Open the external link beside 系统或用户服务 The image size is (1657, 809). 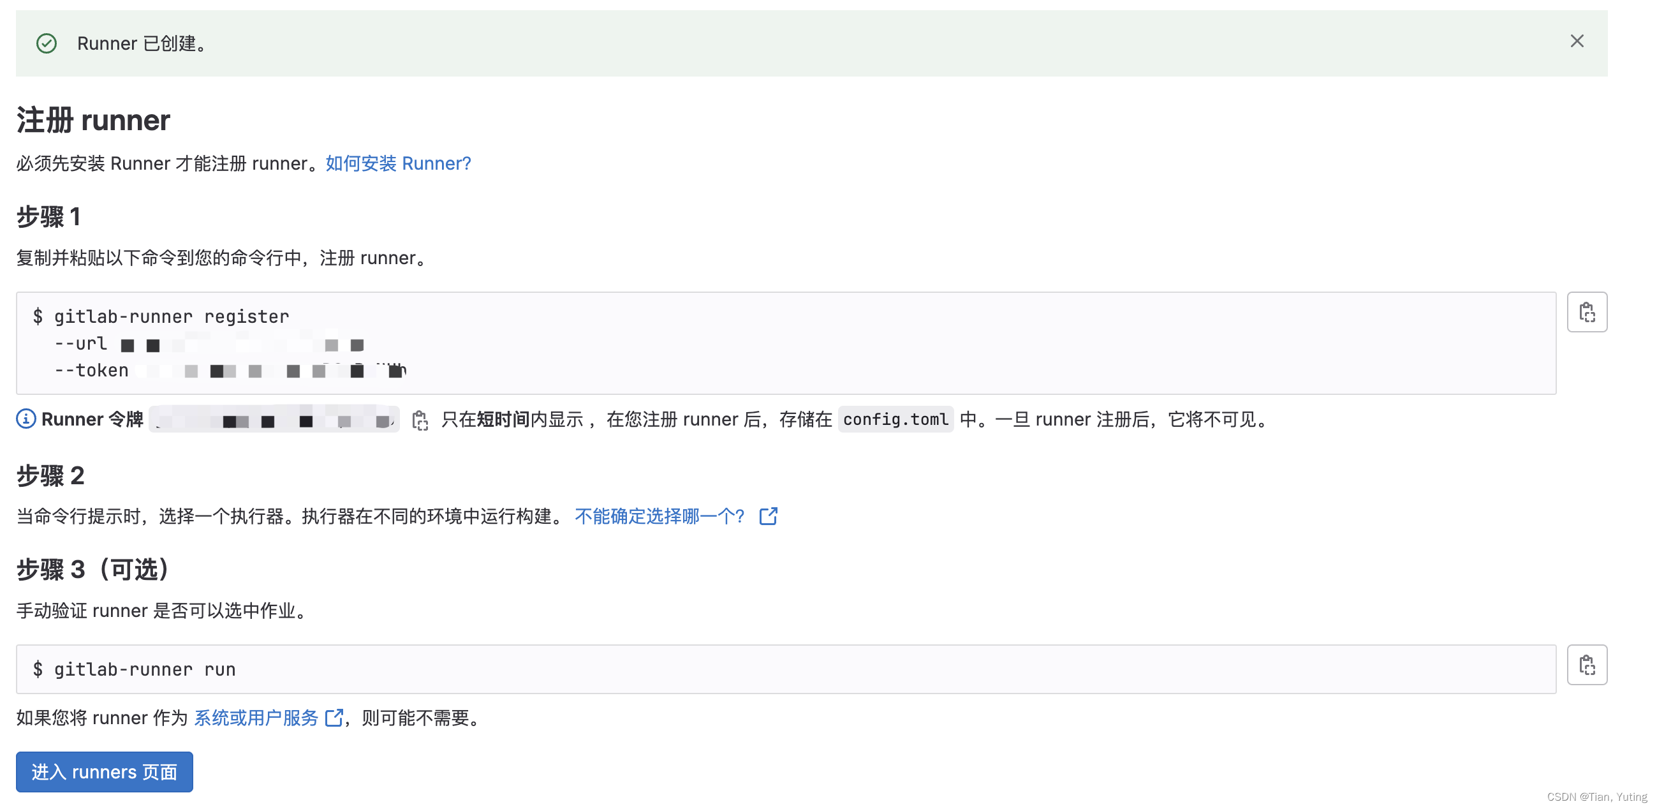334,718
